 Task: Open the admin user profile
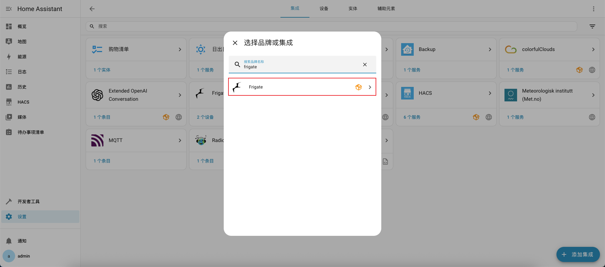24,256
